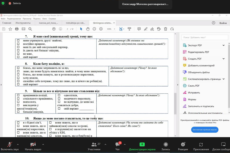Open the Просмотр menu
This screenshot has height=153, width=230.
(27, 19)
